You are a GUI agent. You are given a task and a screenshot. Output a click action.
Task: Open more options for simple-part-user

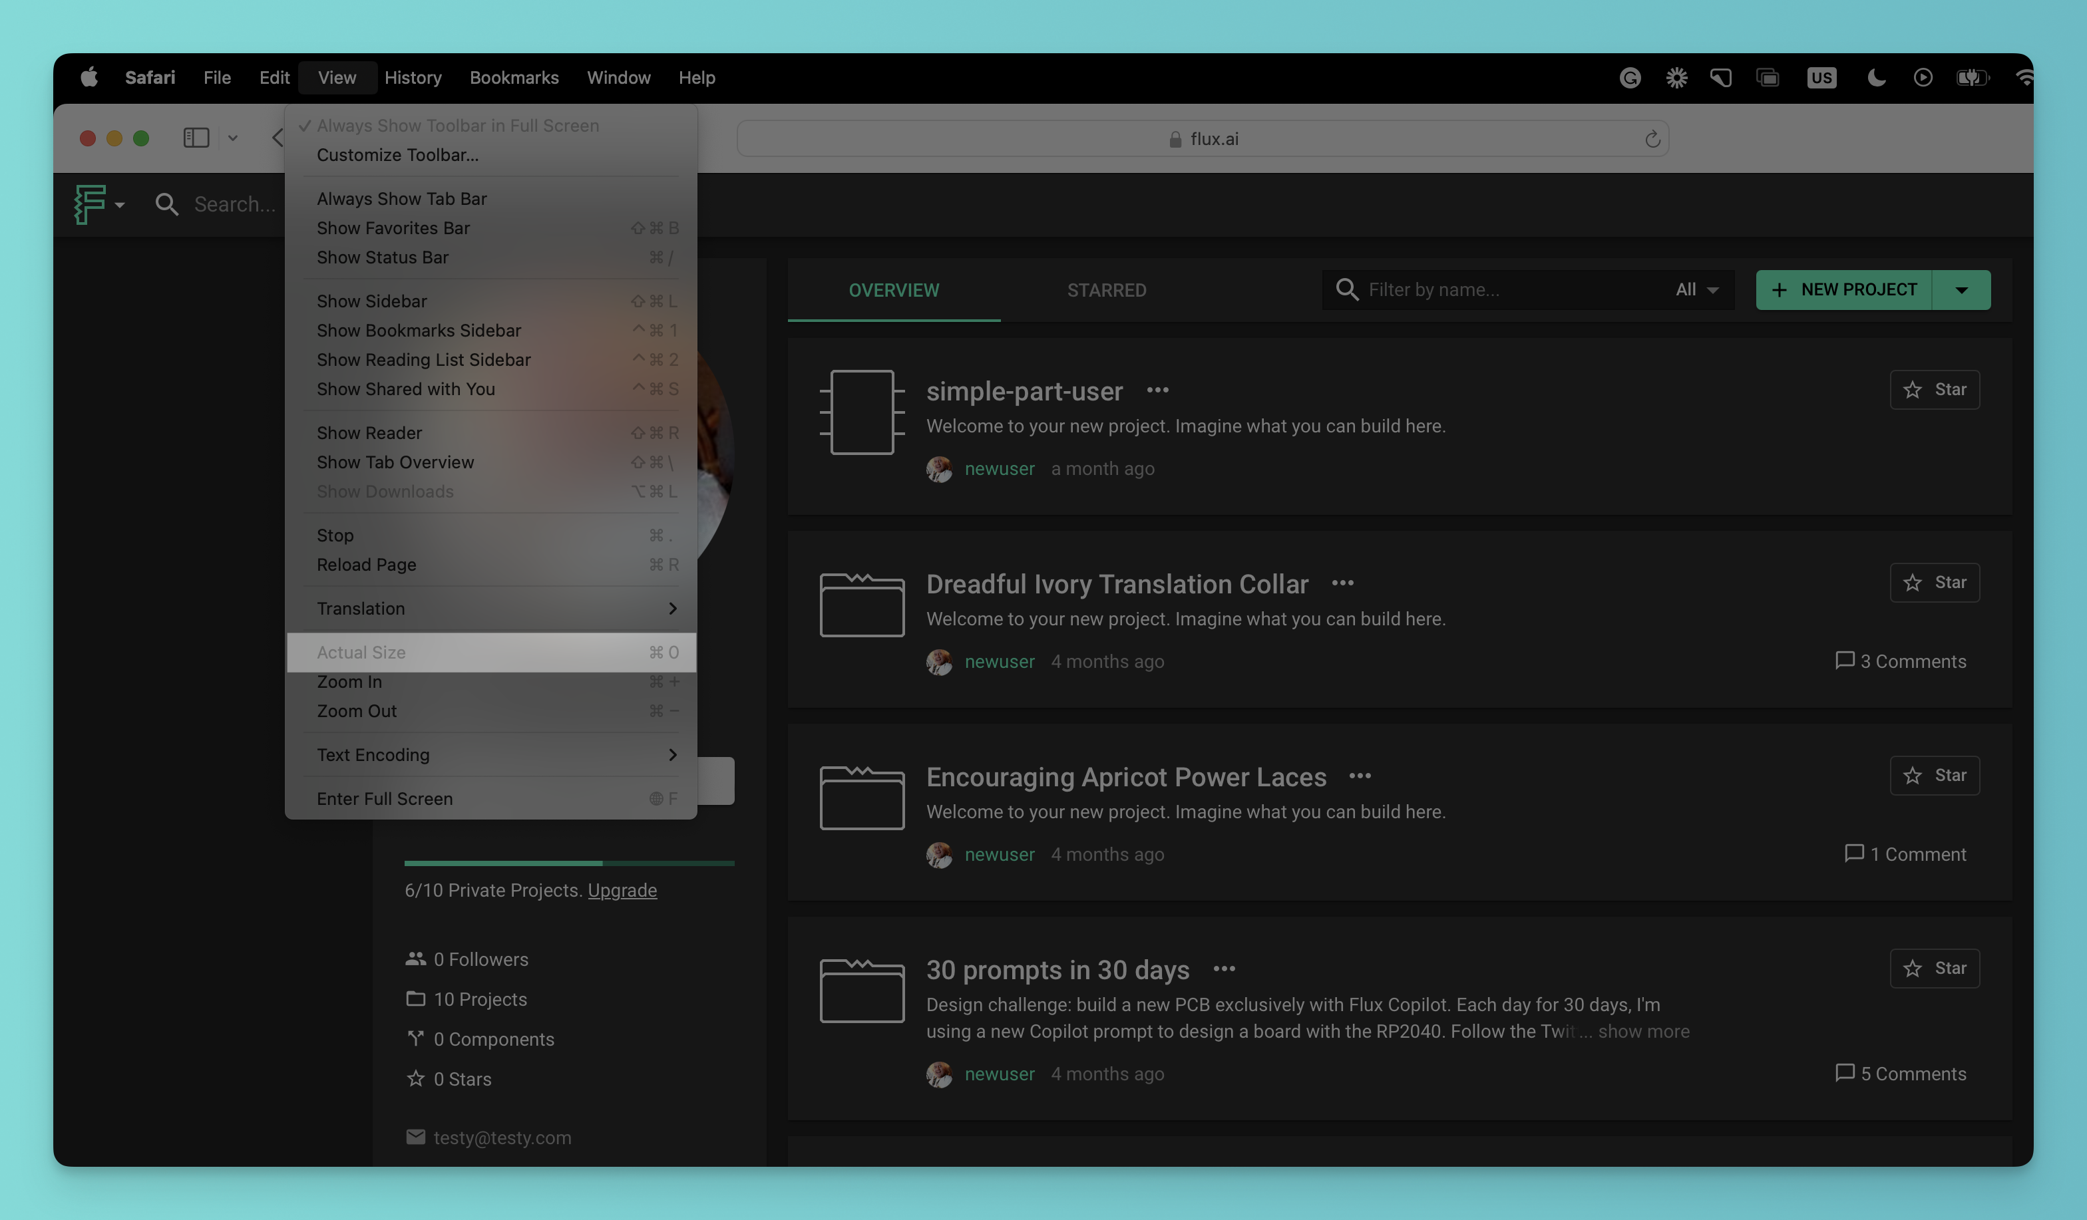[1157, 390]
